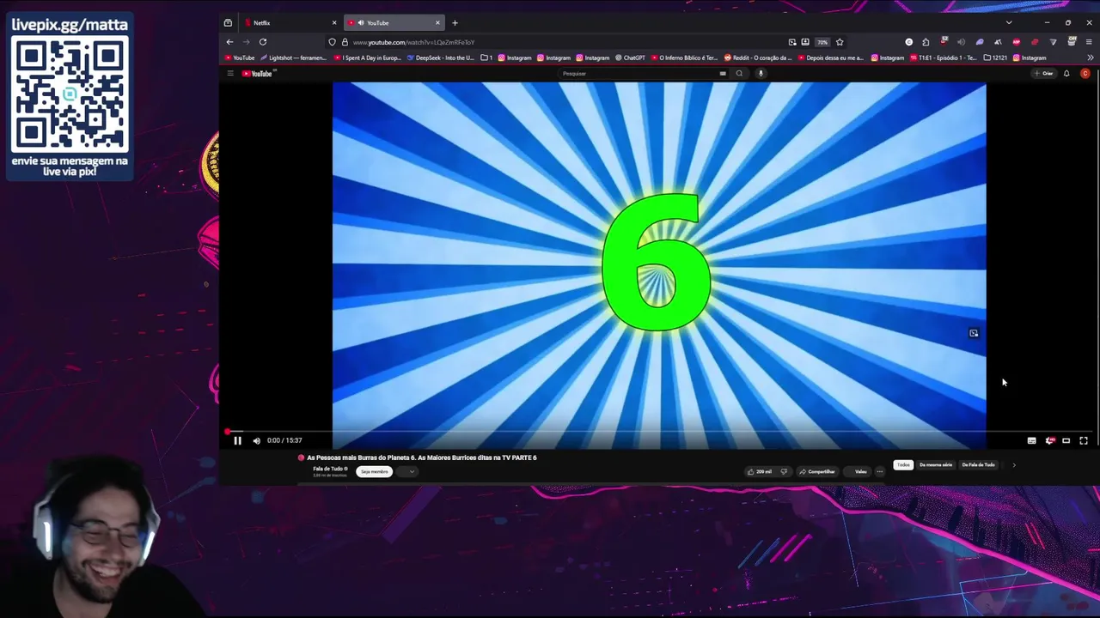1100x618 pixels.
Task: Open the video player settings gear
Action: coord(1049,440)
